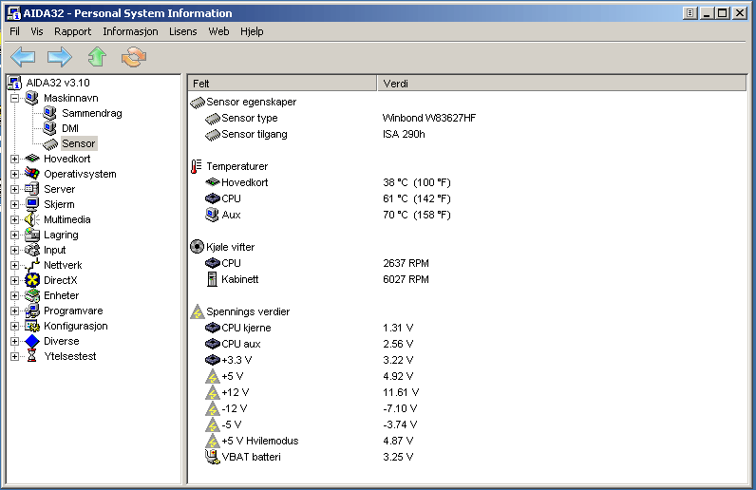The width and height of the screenshot is (756, 490).
Task: Click the AIDA32 v3.10 root icon
Action: click(x=15, y=83)
